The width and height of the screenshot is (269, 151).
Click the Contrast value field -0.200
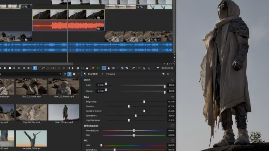pyautogui.click(x=171, y=106)
